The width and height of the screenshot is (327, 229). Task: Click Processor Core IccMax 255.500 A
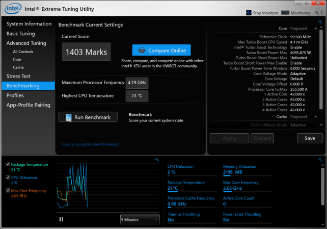click(299, 89)
